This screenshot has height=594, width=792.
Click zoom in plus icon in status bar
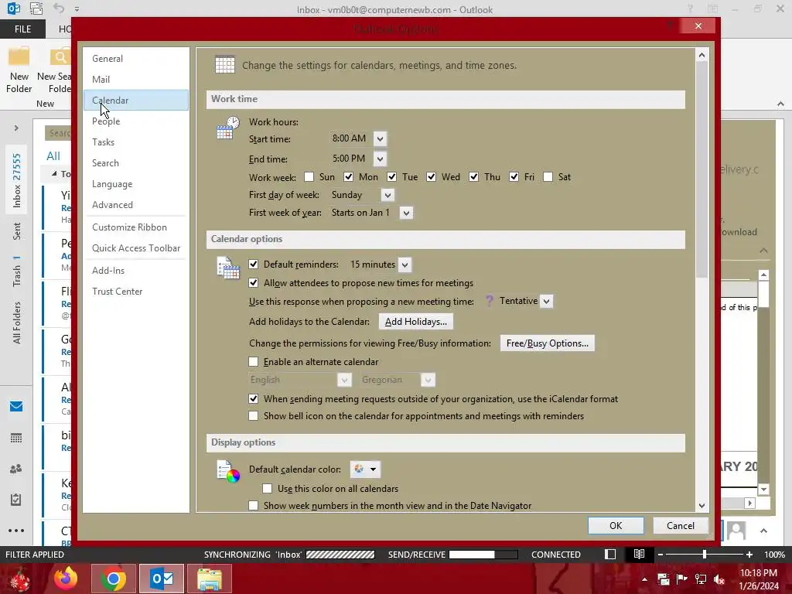(749, 555)
